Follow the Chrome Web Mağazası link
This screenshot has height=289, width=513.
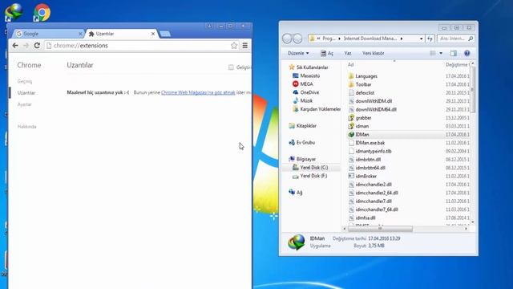198,92
